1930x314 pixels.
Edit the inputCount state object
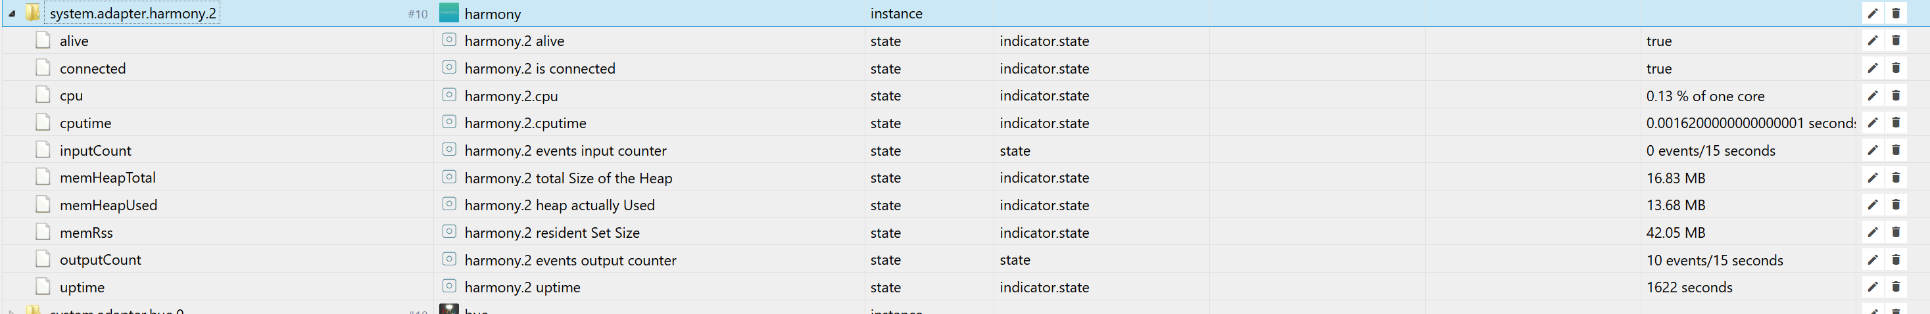tap(1872, 150)
